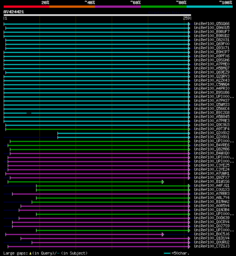Select the UniRef100_B9HIP7 label
Viewport: 236px width, 256px height.
pyautogui.click(x=212, y=52)
